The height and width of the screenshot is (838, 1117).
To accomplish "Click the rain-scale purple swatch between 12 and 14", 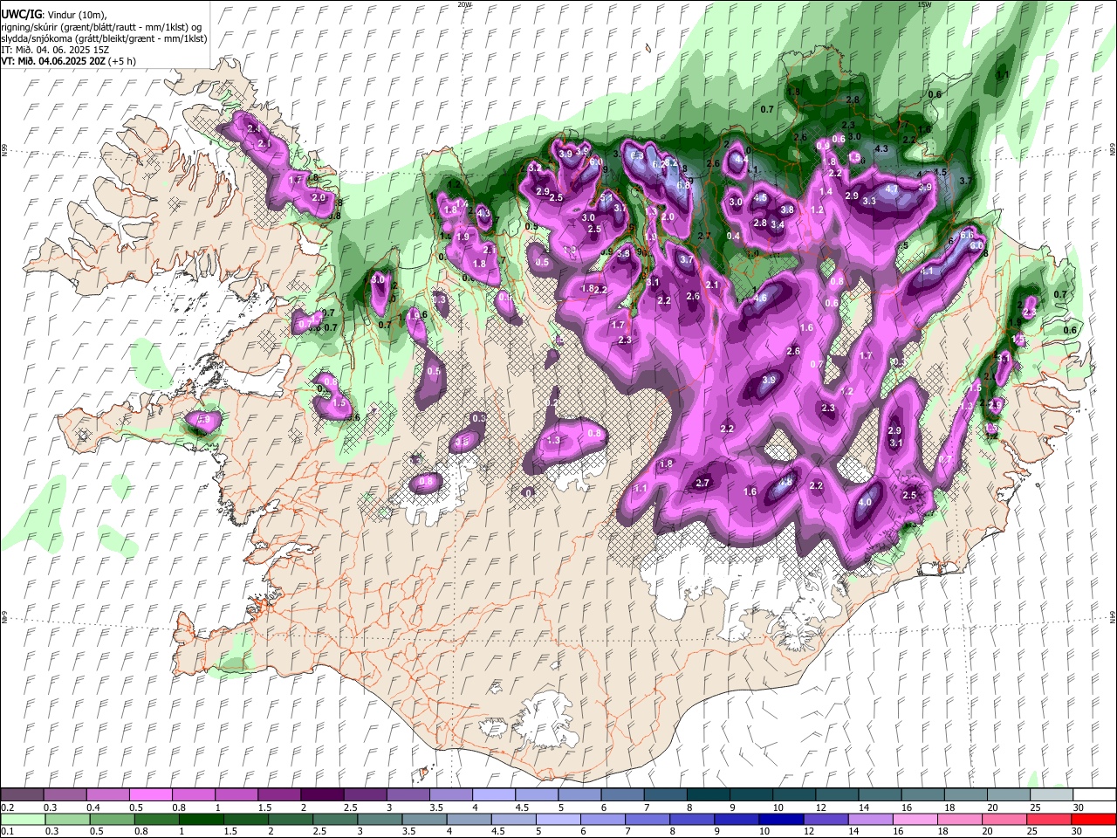I will pyautogui.click(x=826, y=819).
